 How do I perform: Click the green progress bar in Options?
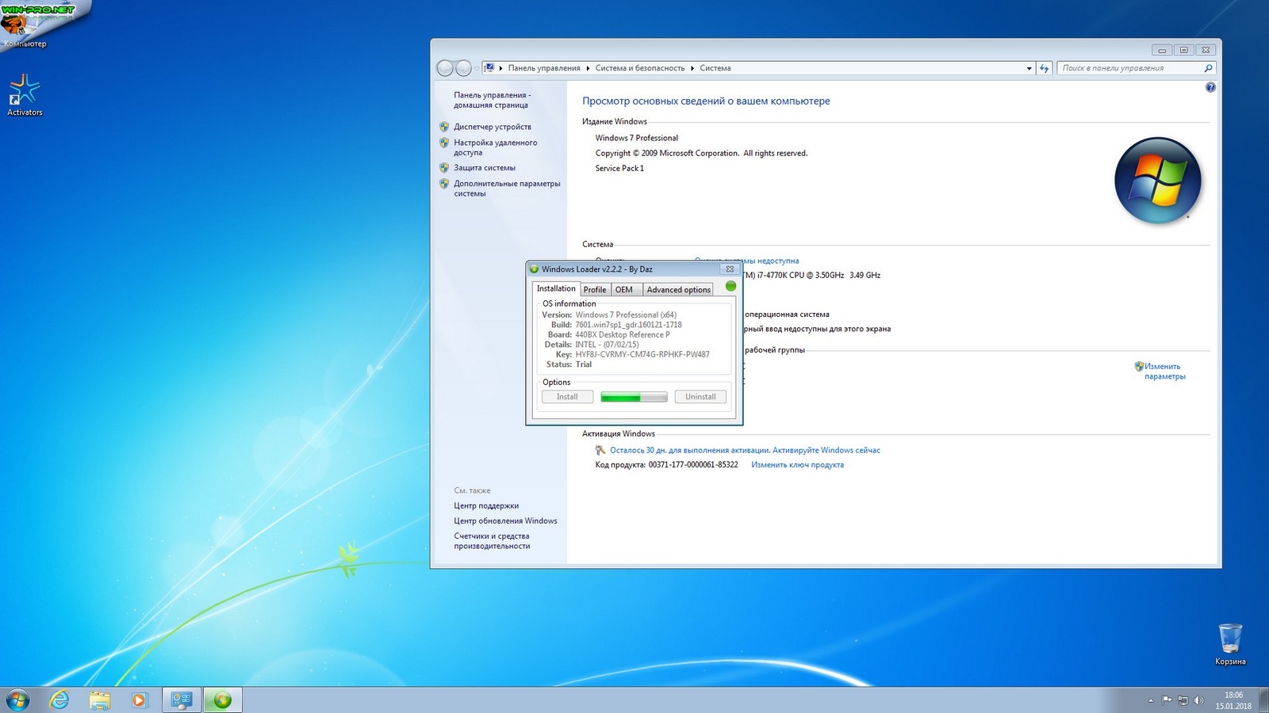click(x=634, y=397)
